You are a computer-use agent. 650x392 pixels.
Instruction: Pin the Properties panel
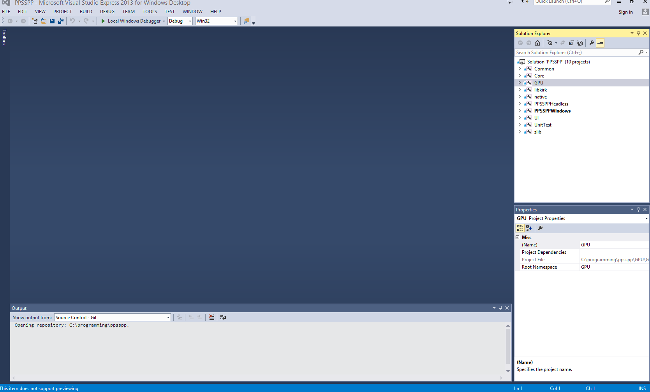click(638, 209)
